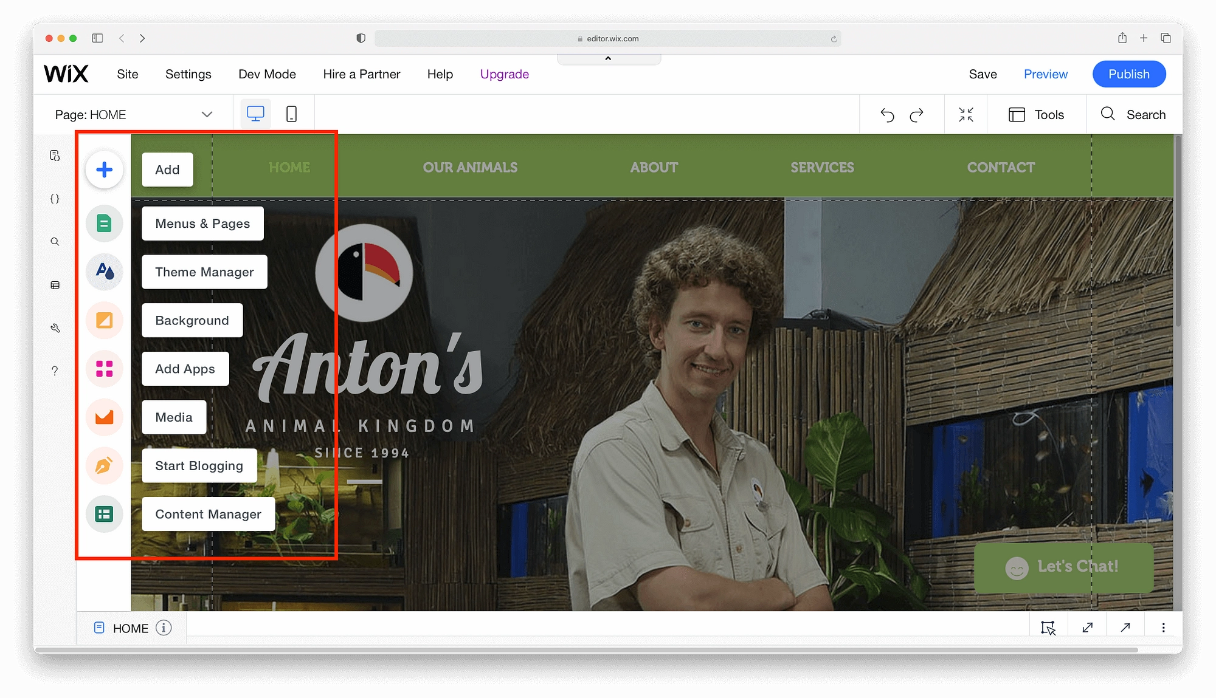This screenshot has width=1216, height=698.
Task: Click the Preview link
Action: coord(1046,74)
